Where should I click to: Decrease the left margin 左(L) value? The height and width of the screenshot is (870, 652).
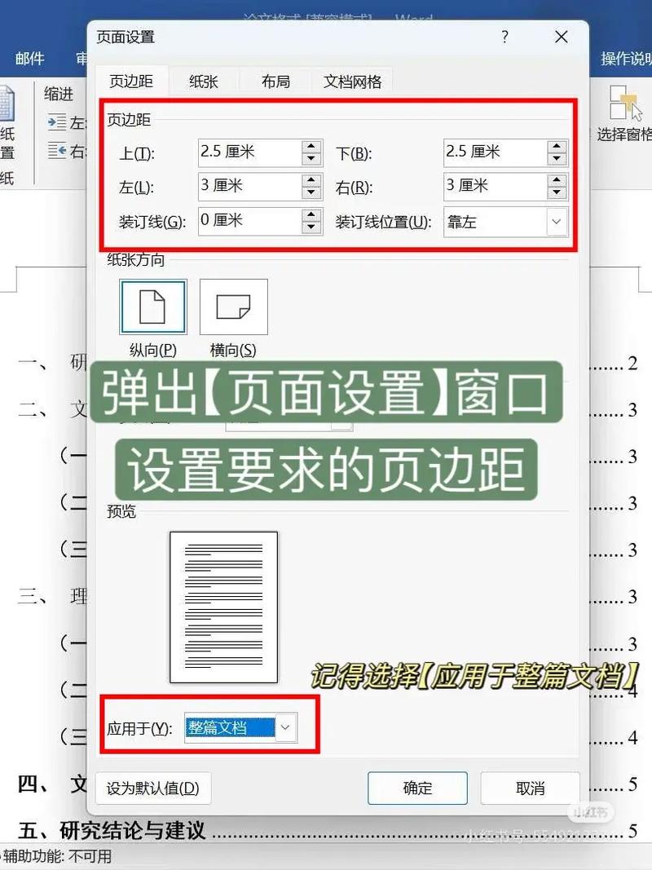pyautogui.click(x=311, y=193)
